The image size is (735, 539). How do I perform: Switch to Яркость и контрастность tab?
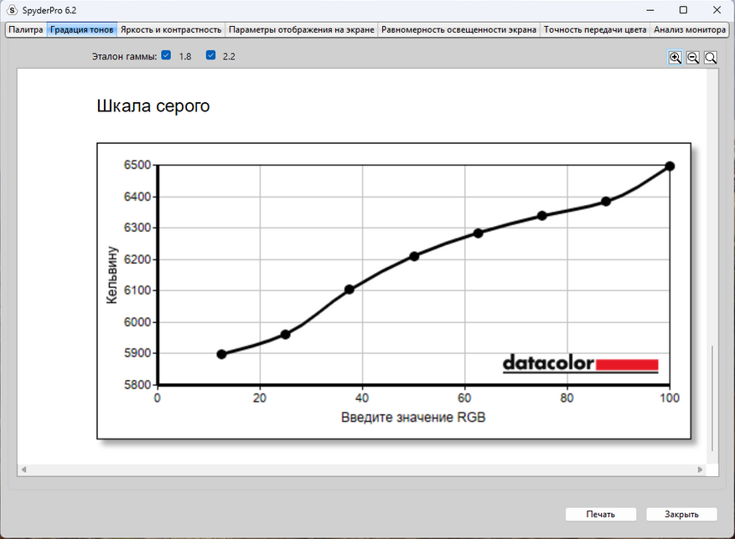click(171, 29)
